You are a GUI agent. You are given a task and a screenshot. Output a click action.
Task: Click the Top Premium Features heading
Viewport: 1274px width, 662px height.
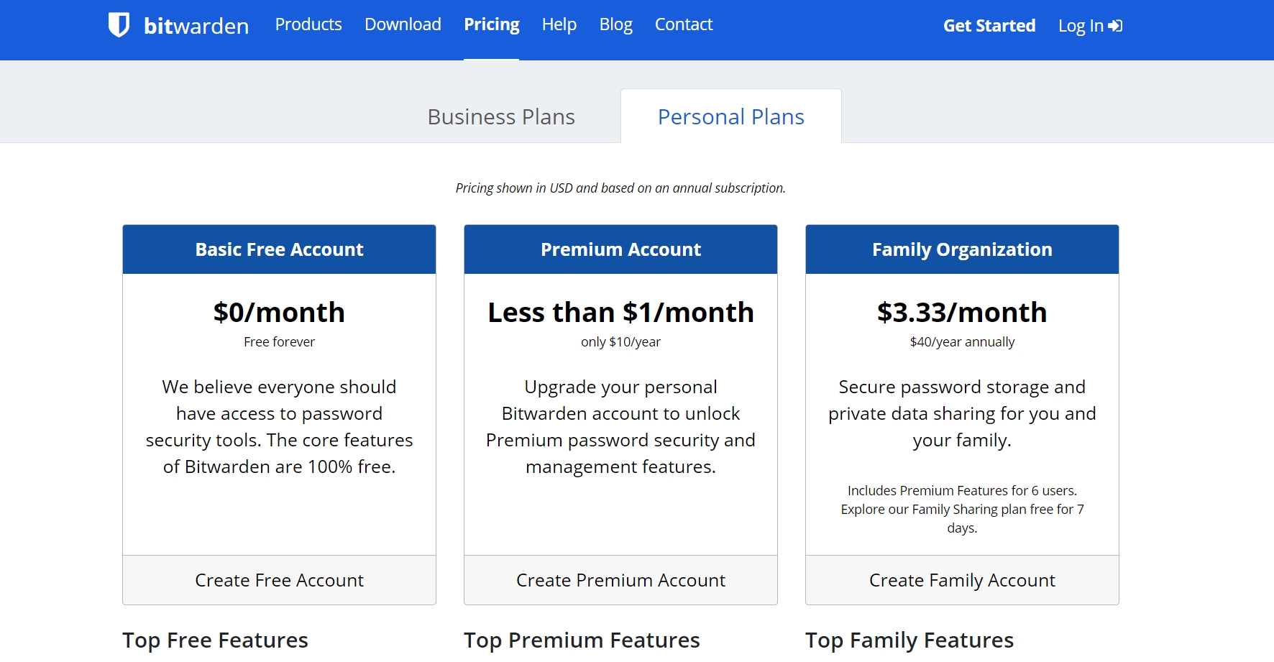click(x=582, y=640)
